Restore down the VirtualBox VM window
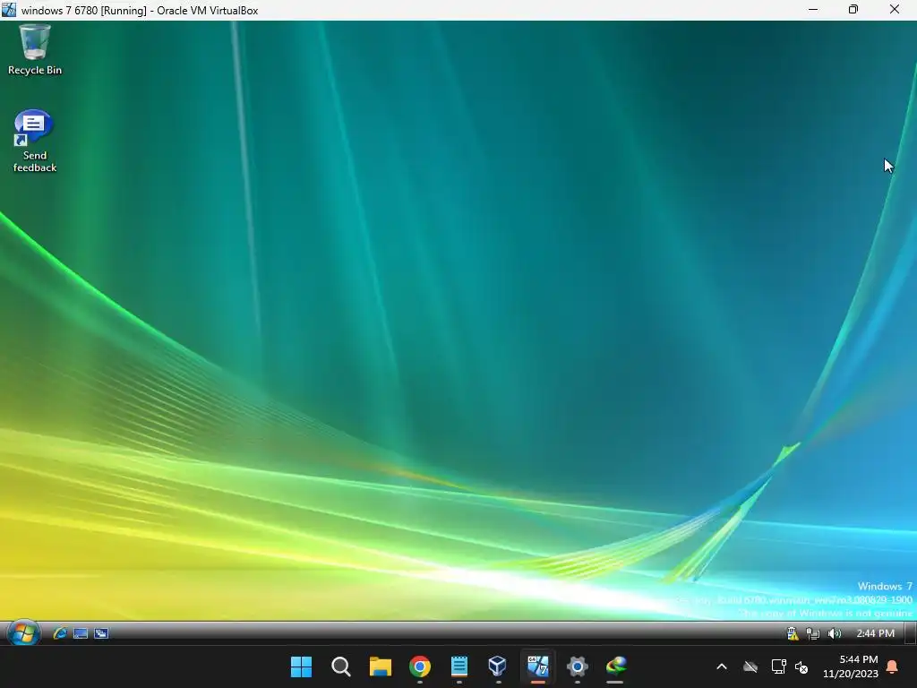917x688 pixels. coord(853,9)
